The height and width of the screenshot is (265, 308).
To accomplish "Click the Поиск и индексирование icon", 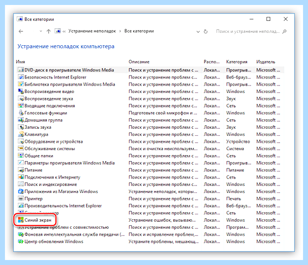I will click(x=21, y=184).
